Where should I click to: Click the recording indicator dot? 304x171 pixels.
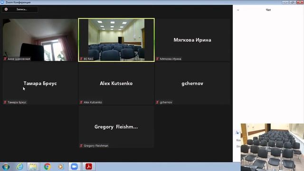coord(6,9)
